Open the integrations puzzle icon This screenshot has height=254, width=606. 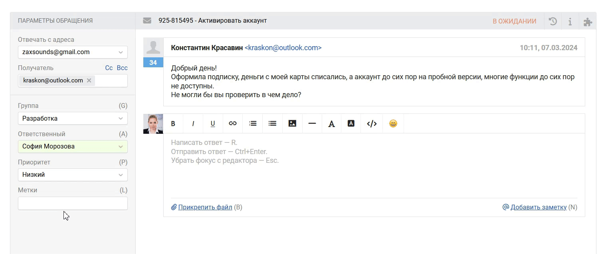click(588, 21)
